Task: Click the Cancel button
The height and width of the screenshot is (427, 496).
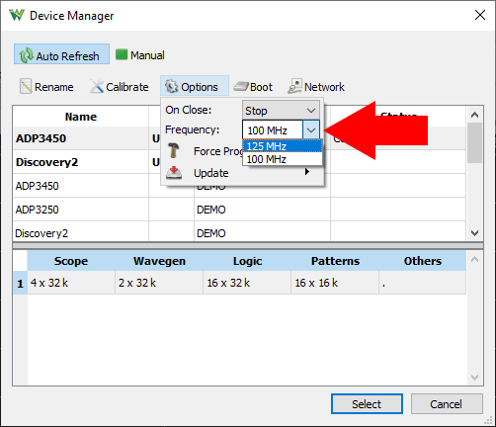Action: (447, 404)
